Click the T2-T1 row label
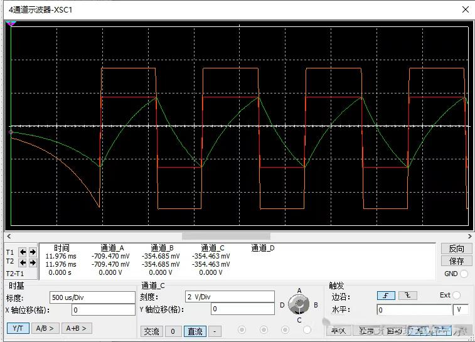The width and height of the screenshot is (475, 342). [15, 274]
